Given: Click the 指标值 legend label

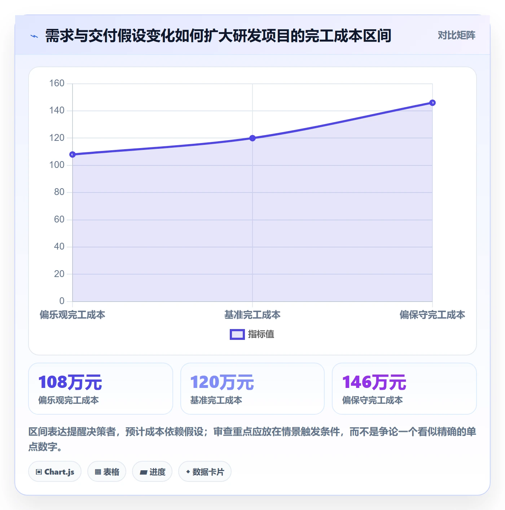Looking at the screenshot, I should pyautogui.click(x=261, y=334).
